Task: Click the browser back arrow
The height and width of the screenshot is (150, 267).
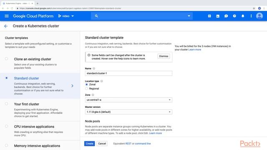Action: coord(3,8)
